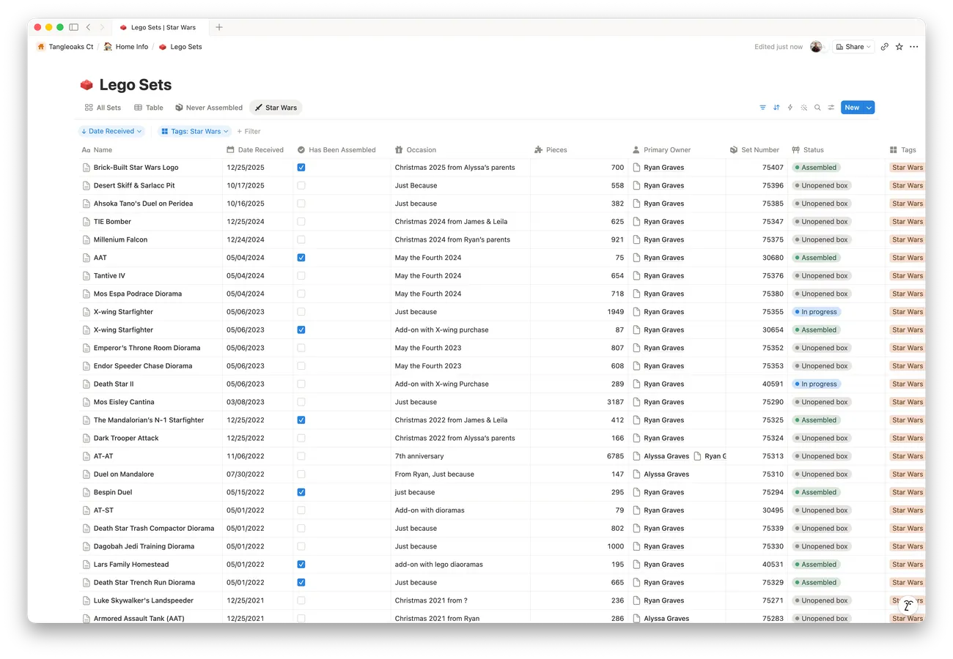Toggle the sidebar panel icon

click(73, 27)
